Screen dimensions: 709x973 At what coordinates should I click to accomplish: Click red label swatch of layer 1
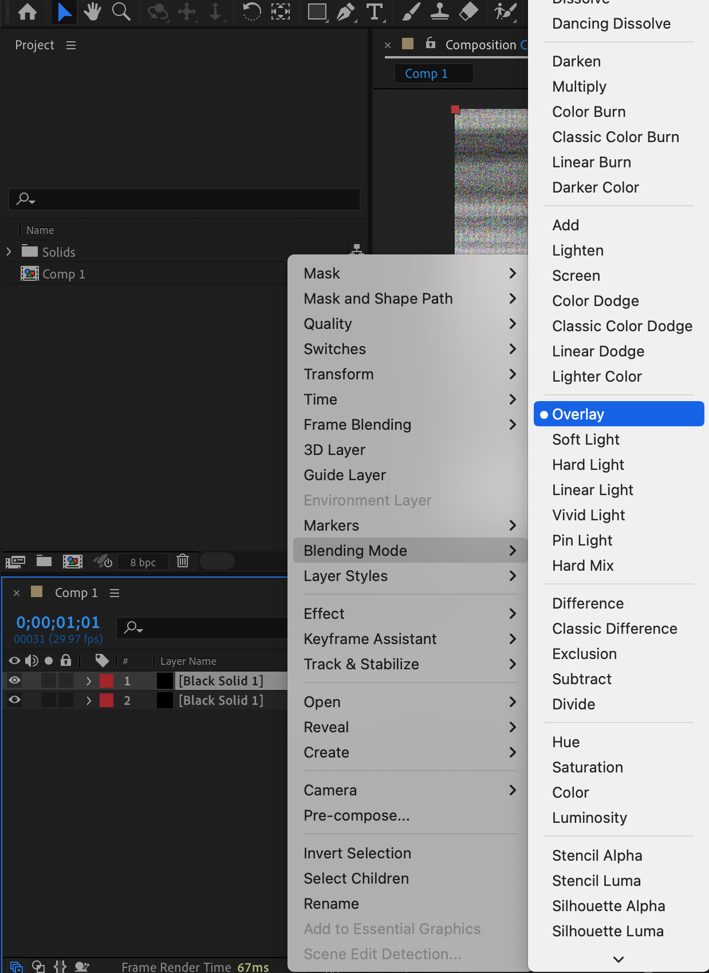(x=107, y=681)
